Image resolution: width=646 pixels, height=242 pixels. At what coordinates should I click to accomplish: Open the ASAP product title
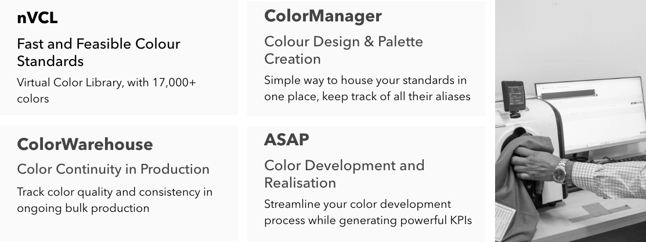pos(287,140)
